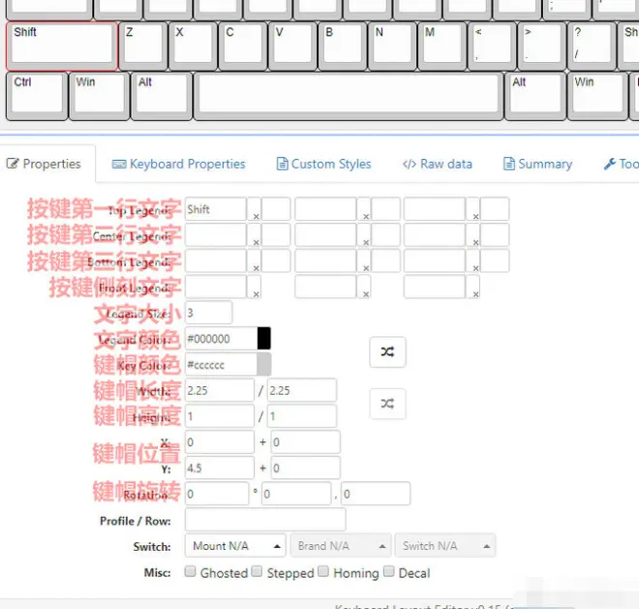This screenshot has width=639, height=609.
Task: Open the Summary tab
Action: click(538, 164)
